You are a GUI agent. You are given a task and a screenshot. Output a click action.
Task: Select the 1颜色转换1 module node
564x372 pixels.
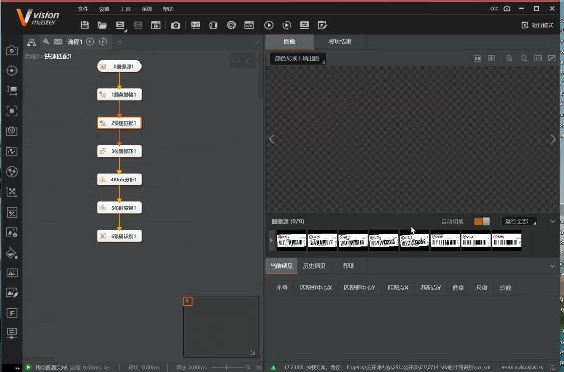pos(119,95)
